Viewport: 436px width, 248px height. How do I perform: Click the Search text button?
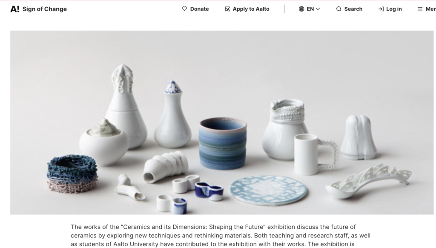[x=353, y=9]
